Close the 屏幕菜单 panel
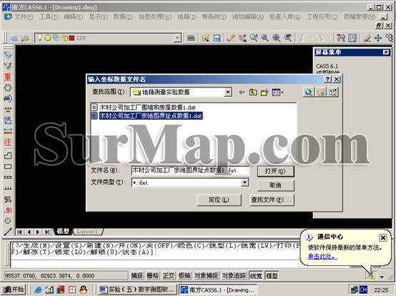 click(x=386, y=52)
